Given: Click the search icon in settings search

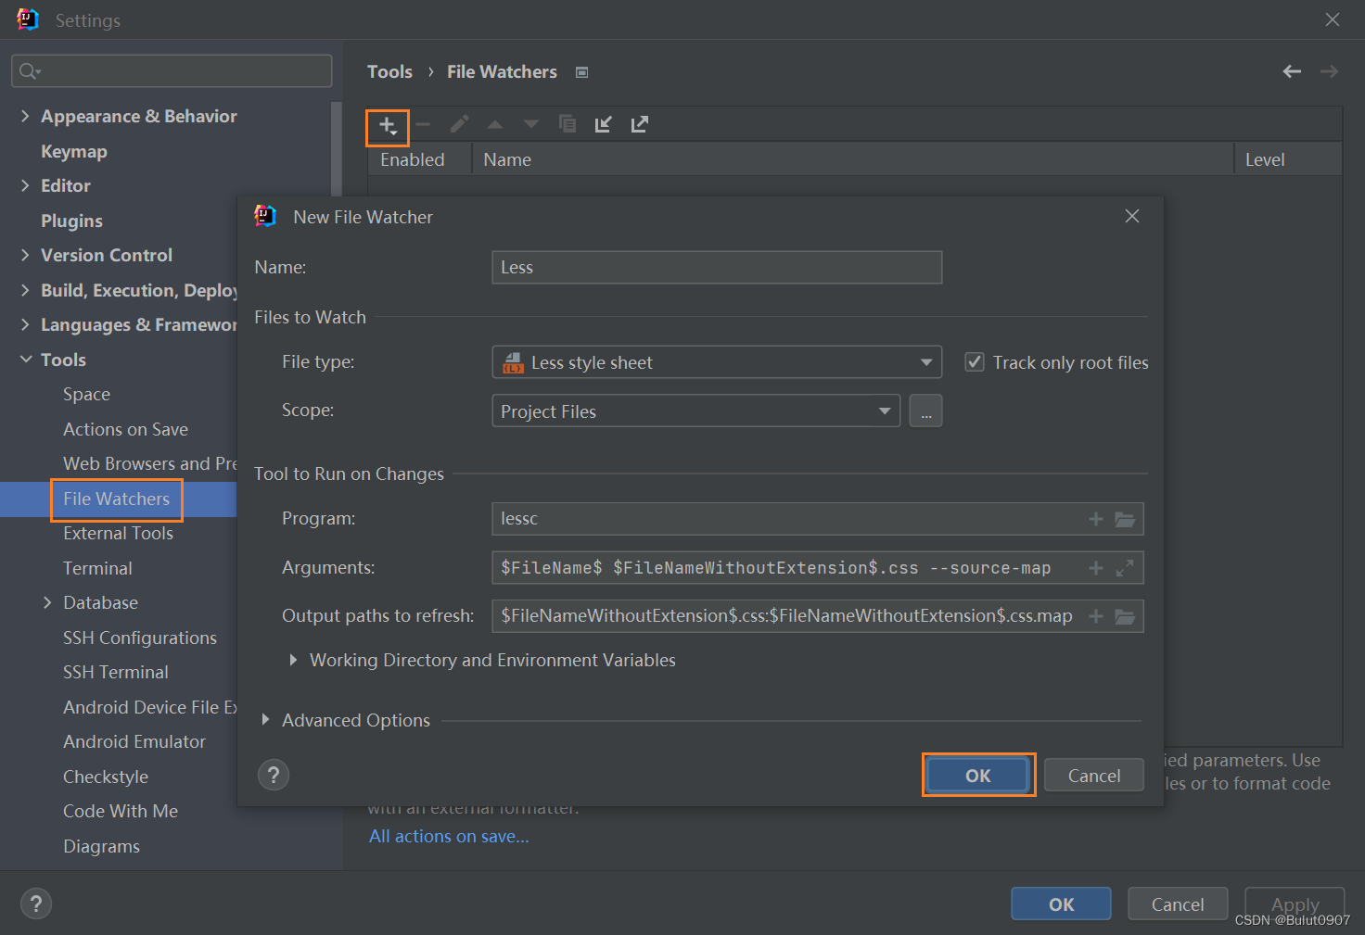Looking at the screenshot, I should click(x=29, y=71).
